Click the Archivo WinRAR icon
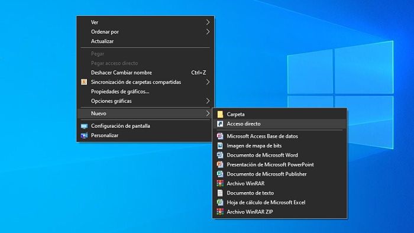This screenshot has height=233, width=414. point(220,183)
